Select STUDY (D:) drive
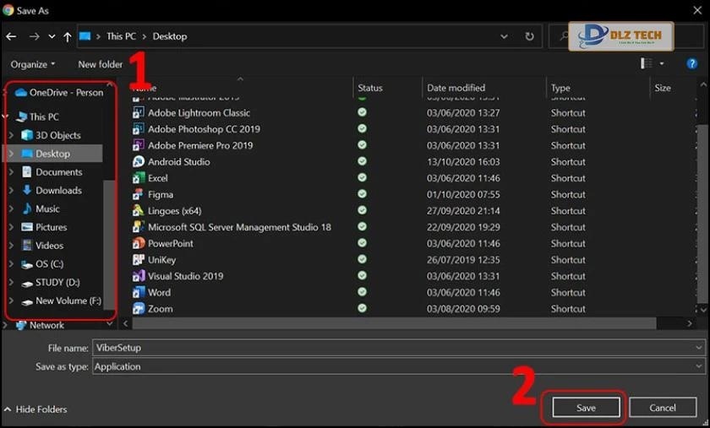710x428 pixels. click(x=51, y=282)
